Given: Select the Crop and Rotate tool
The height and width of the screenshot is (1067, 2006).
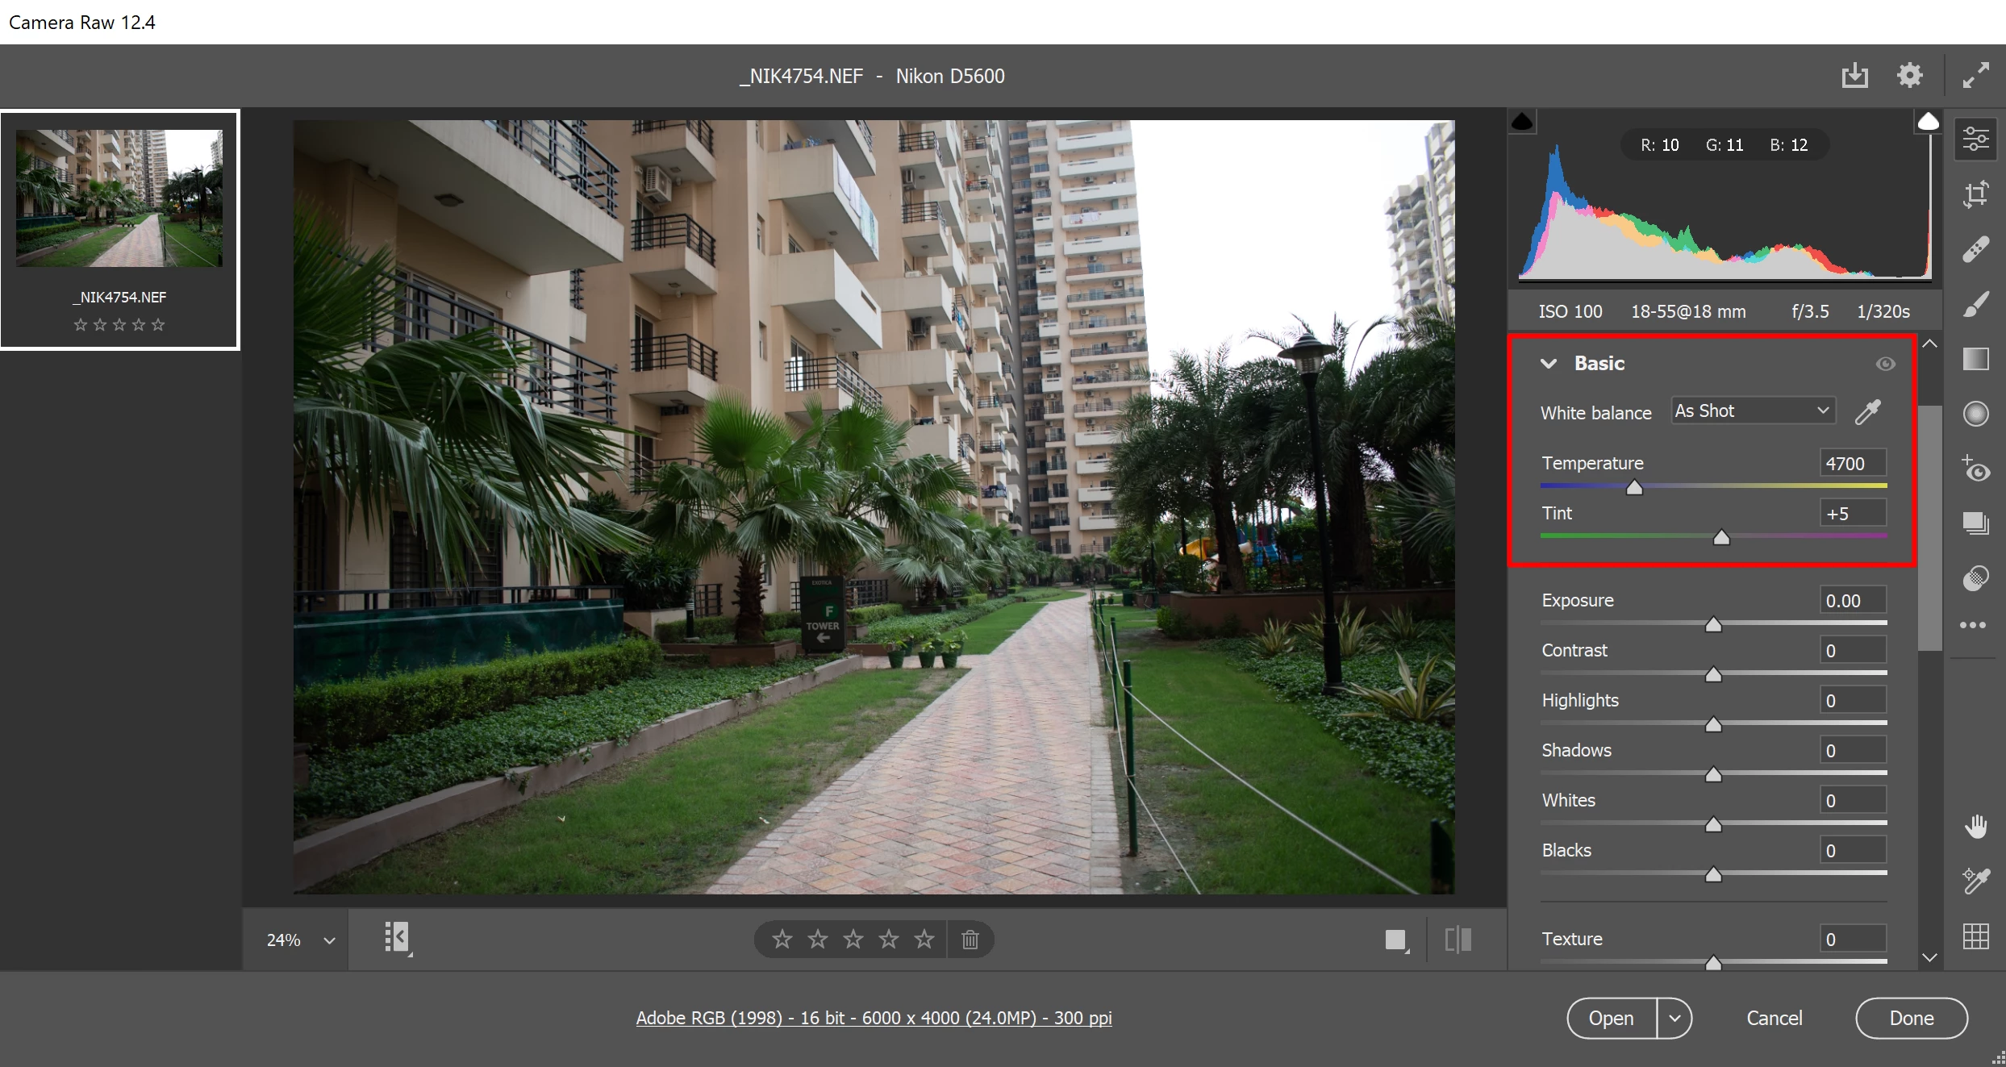Looking at the screenshot, I should point(1975,194).
